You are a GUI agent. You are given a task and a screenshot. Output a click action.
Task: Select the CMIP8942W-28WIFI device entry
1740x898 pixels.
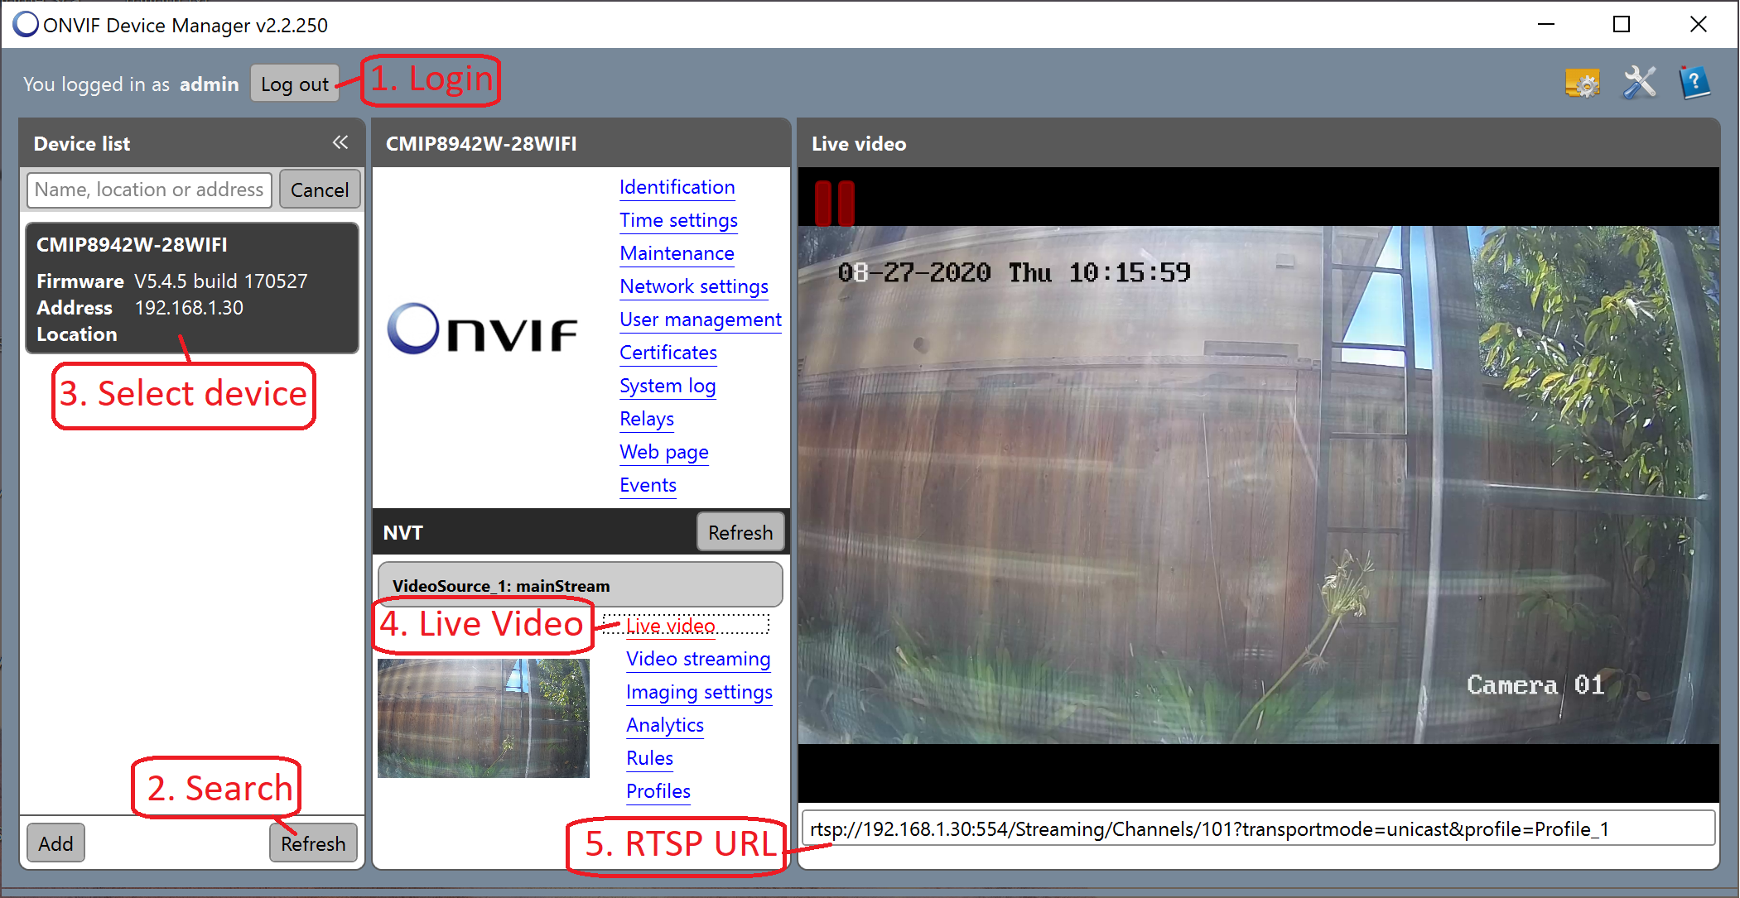(192, 288)
